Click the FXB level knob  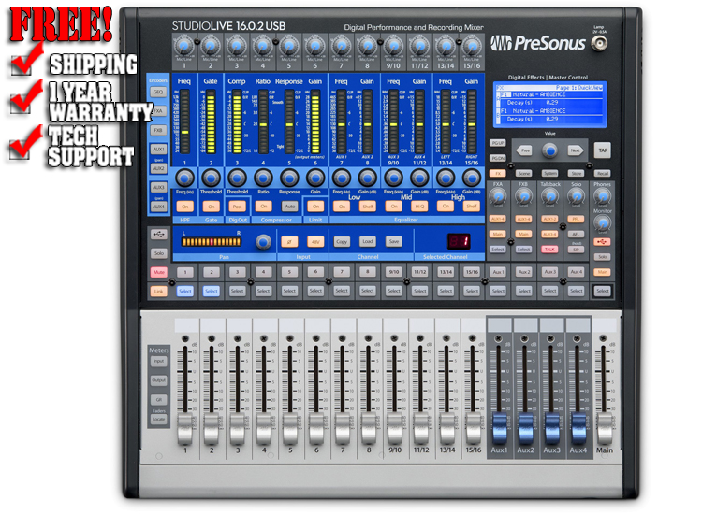(524, 196)
